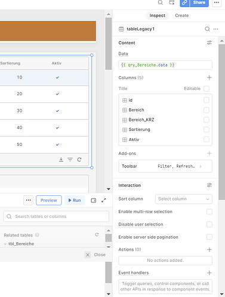Screen dimensions: 225x297
Task: Toggle the query side panel icon
Action: [94, 201]
